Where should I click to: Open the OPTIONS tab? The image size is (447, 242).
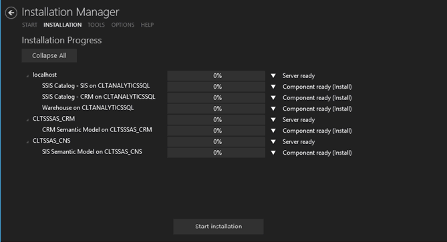point(122,25)
